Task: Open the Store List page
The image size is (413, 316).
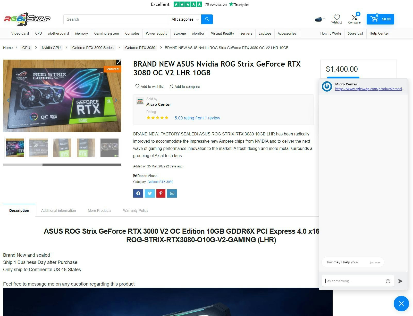Action: pos(355,34)
